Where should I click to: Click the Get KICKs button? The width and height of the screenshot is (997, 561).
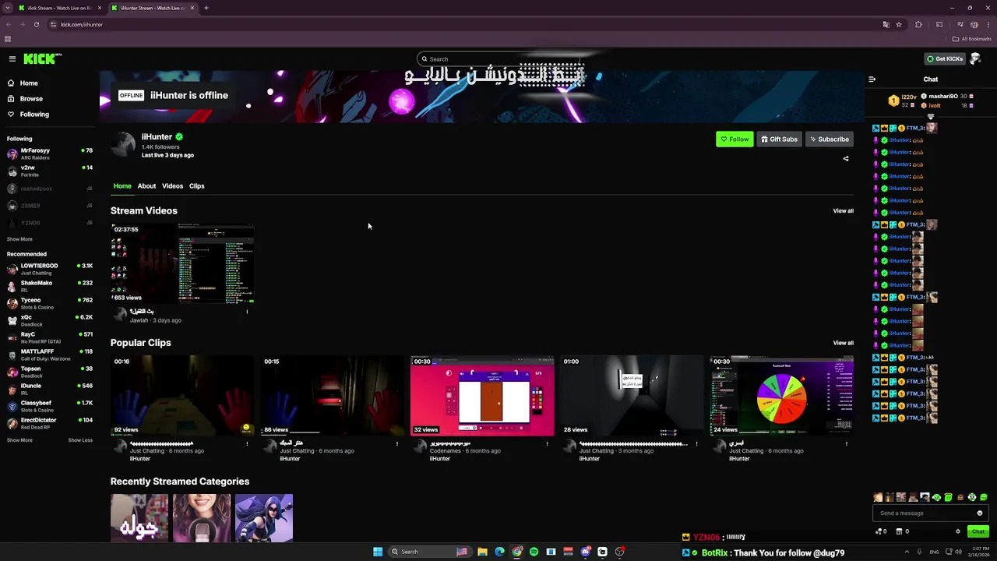(x=944, y=59)
